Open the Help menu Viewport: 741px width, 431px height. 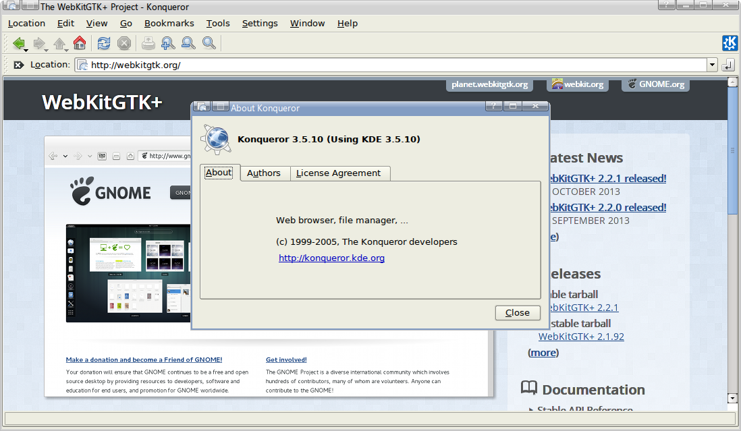348,23
